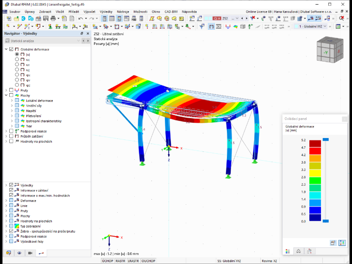The height and width of the screenshot is (264, 352).
Task: Close the Navigátor - Výsledky panel
Action: pos(88,33)
